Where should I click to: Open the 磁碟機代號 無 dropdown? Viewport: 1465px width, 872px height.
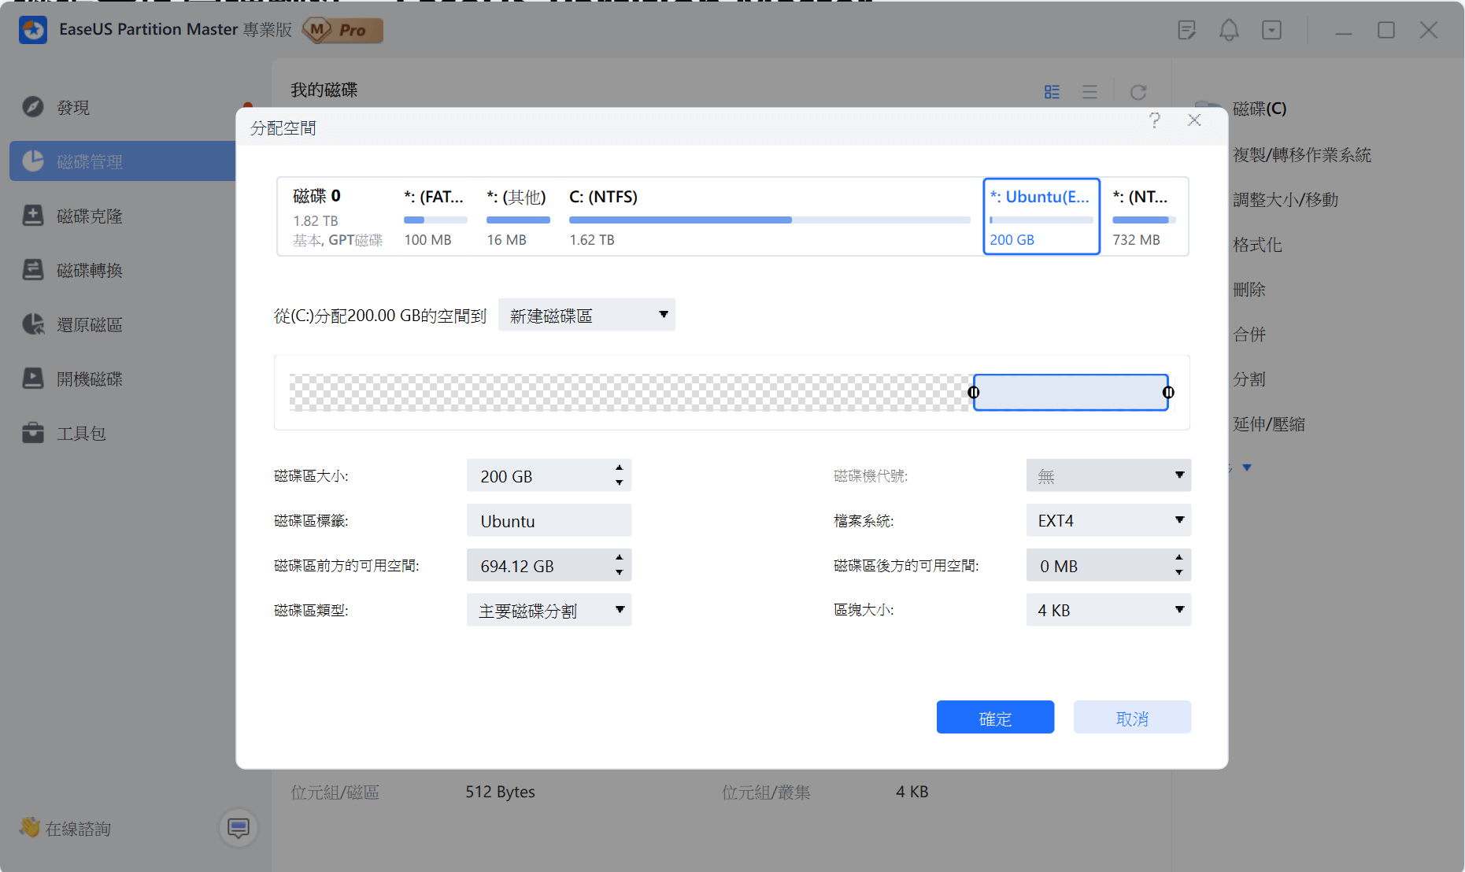pyautogui.click(x=1108, y=475)
